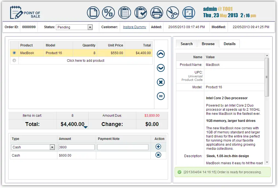Click the 'Intel Core 2 Duo processor' heading
The image size is (278, 188).
(227, 98)
